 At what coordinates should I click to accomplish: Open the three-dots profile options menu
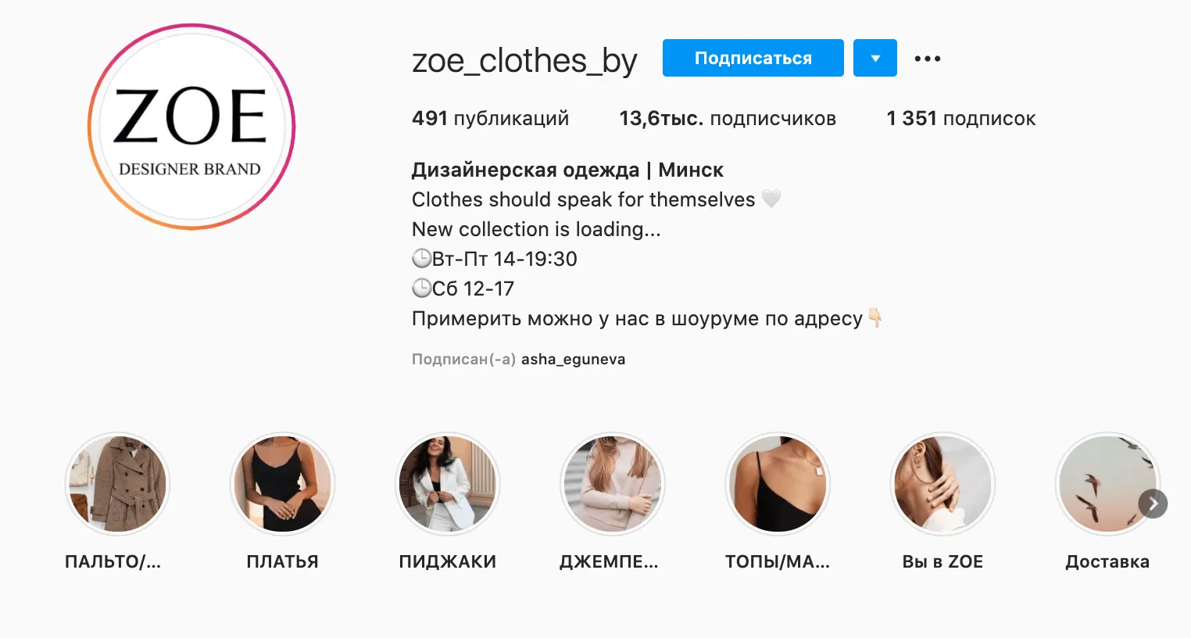coord(928,59)
